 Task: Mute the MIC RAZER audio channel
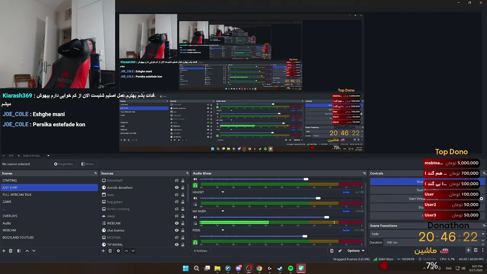[x=195, y=217]
